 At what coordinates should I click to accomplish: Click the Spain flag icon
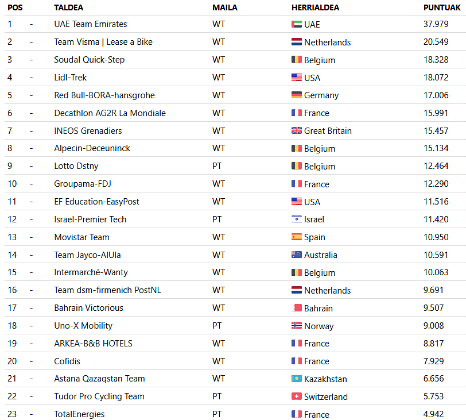(x=296, y=237)
